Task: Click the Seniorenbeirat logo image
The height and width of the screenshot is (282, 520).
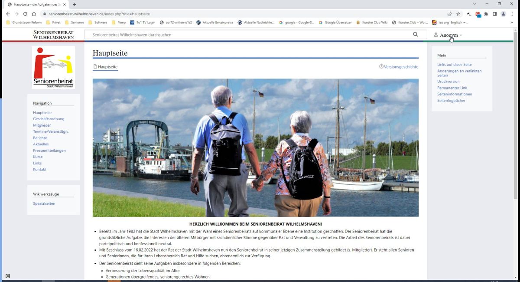Action: click(x=53, y=67)
